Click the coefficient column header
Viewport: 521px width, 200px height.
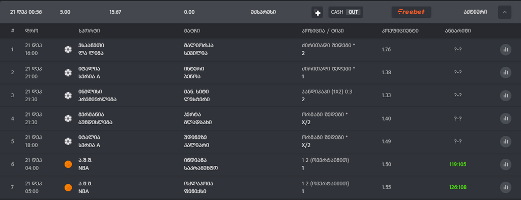400,31
